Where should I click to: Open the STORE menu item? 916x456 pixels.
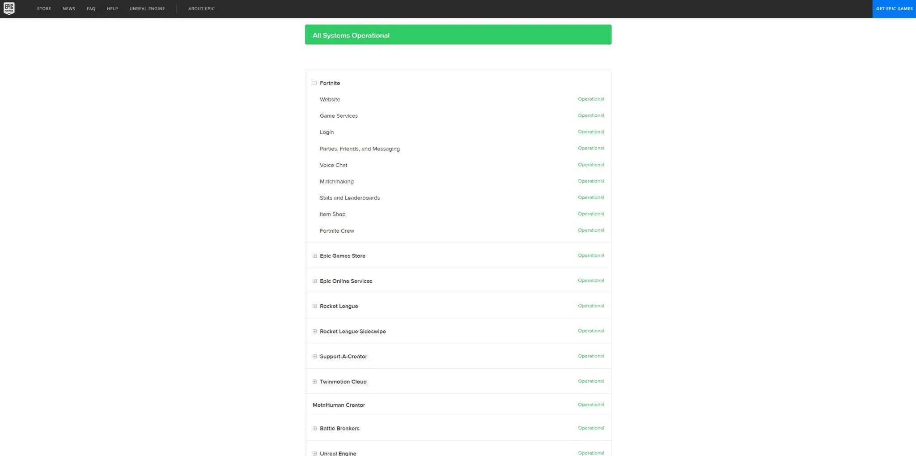44,9
